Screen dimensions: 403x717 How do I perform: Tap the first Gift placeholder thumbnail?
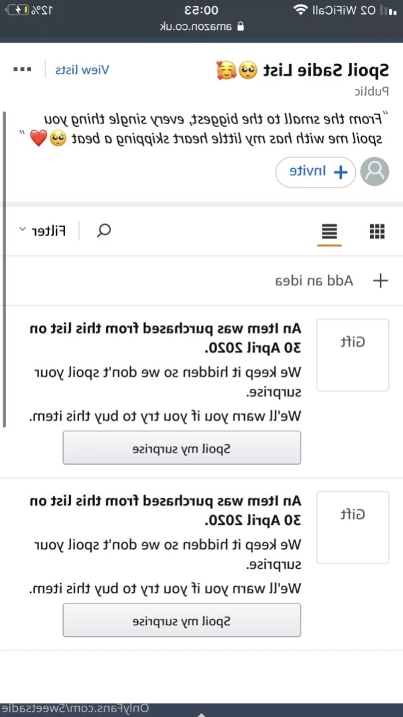point(353,355)
